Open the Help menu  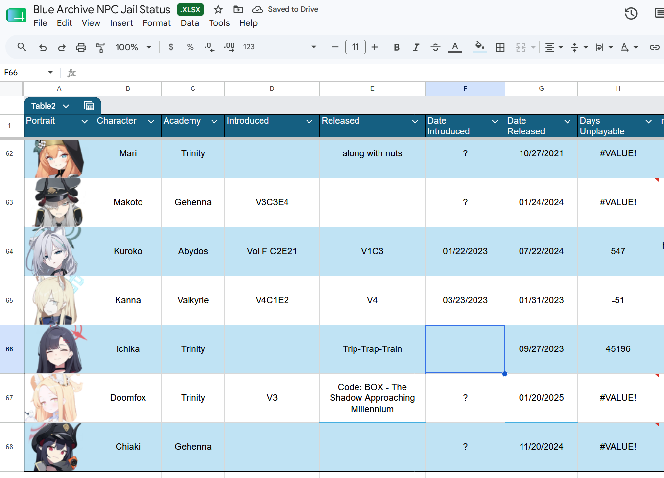(248, 23)
